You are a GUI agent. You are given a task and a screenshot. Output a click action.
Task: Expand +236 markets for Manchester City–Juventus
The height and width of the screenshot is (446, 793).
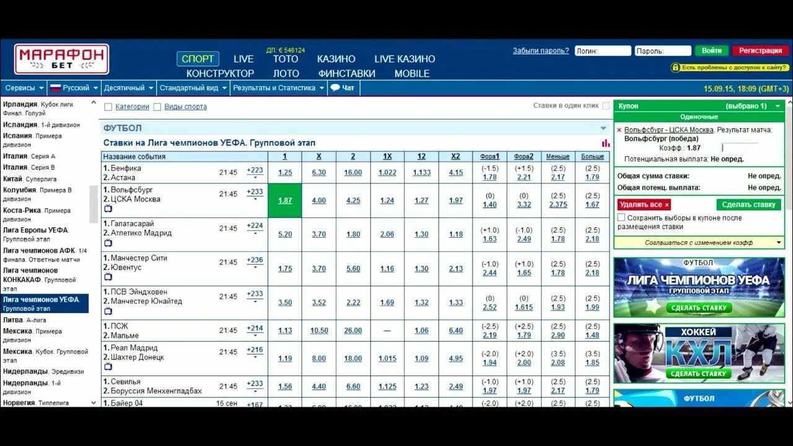point(255,263)
